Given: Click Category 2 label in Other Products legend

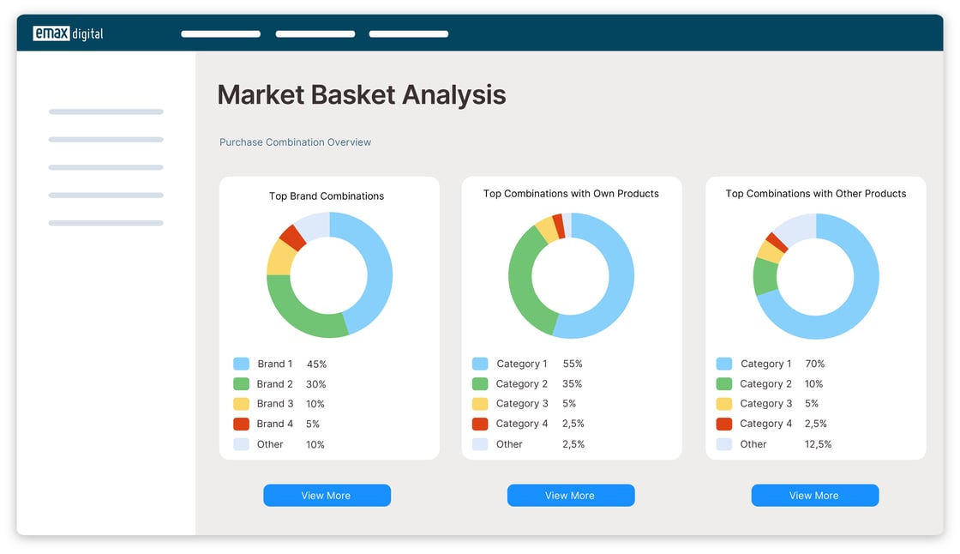Looking at the screenshot, I should click(x=766, y=383).
